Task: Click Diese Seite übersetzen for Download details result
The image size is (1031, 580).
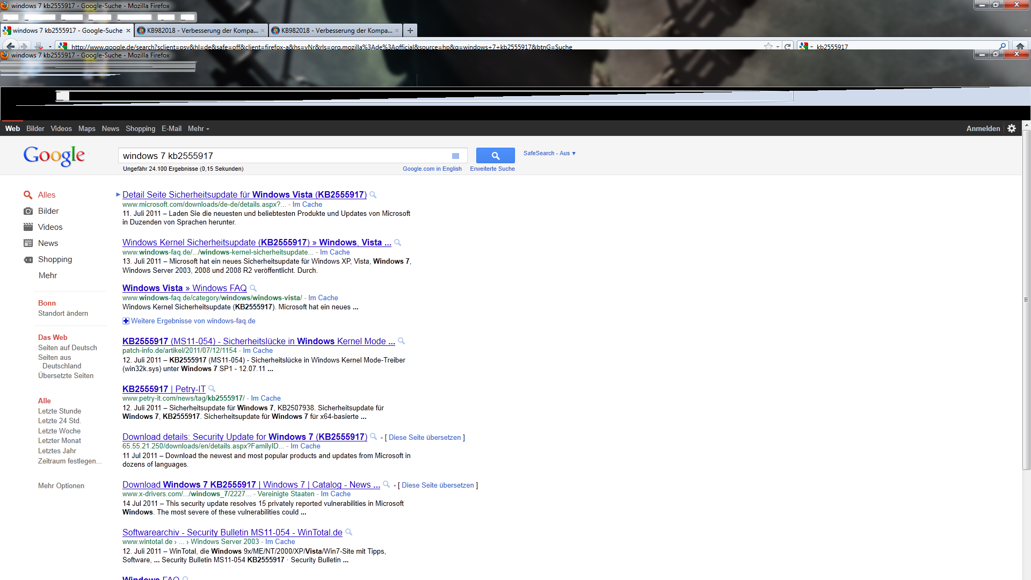Action: coord(425,438)
